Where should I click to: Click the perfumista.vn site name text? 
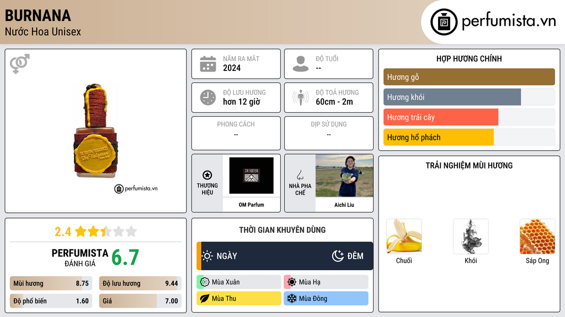pos(509,21)
